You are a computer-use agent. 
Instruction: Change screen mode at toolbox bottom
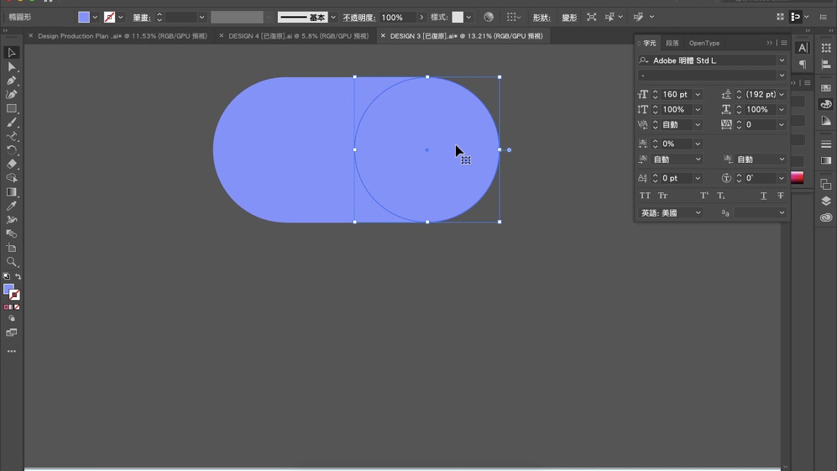click(x=12, y=333)
